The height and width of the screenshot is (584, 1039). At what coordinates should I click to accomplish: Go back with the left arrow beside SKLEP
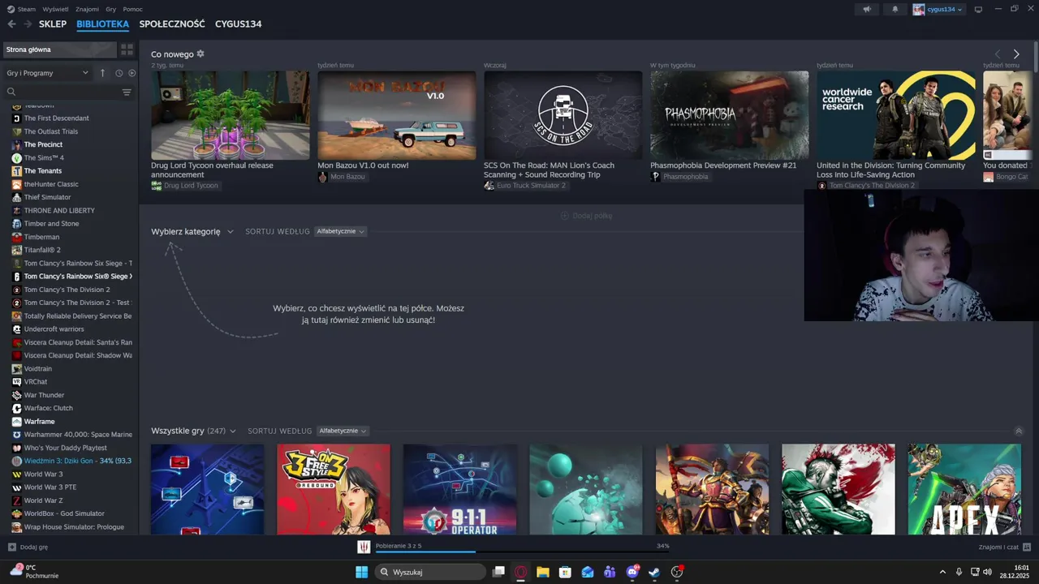11,24
